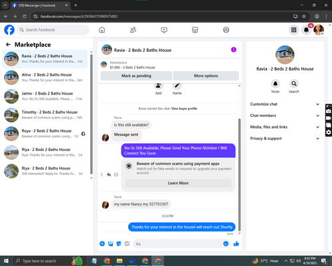Click the react emoji icon beside scam warning

point(116,175)
